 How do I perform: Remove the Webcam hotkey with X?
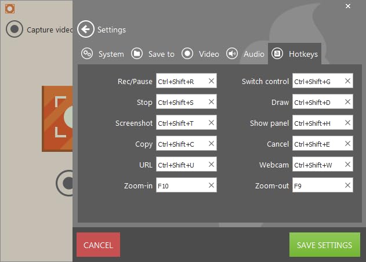(347, 165)
